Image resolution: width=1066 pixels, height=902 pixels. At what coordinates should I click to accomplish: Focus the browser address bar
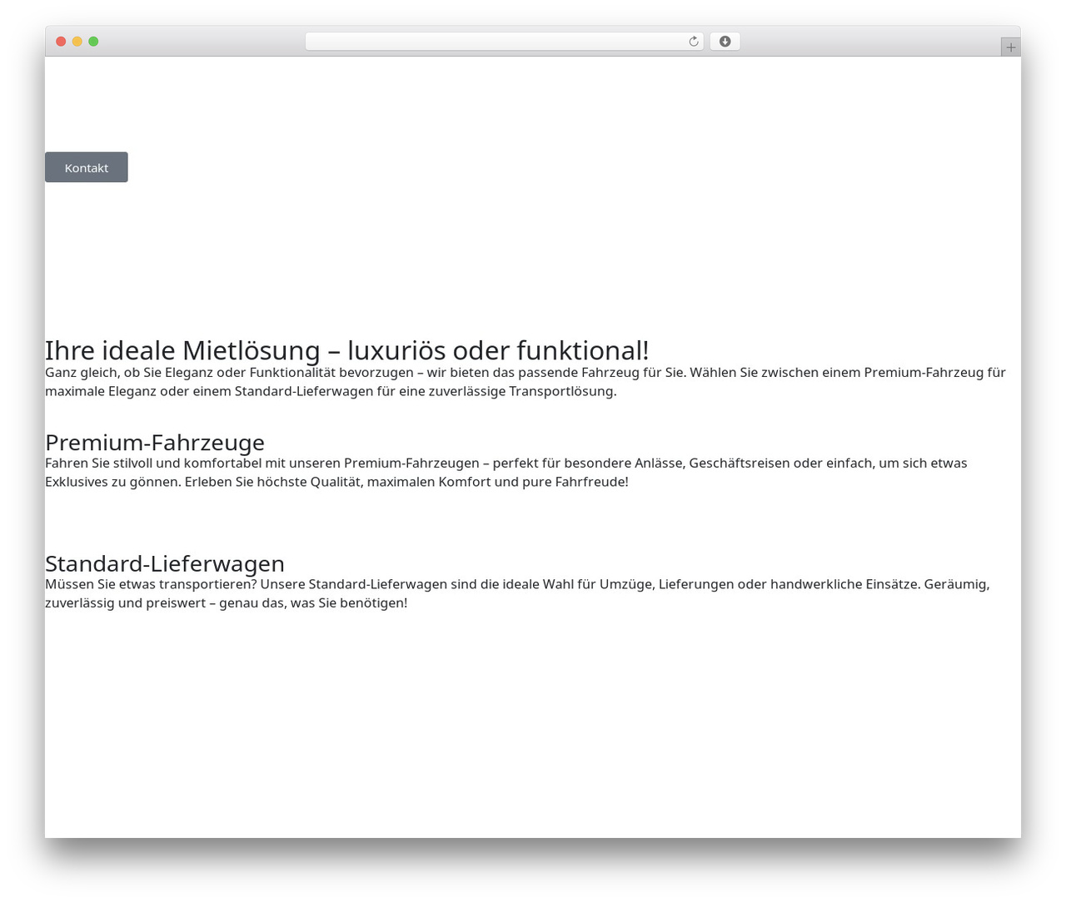(x=504, y=42)
